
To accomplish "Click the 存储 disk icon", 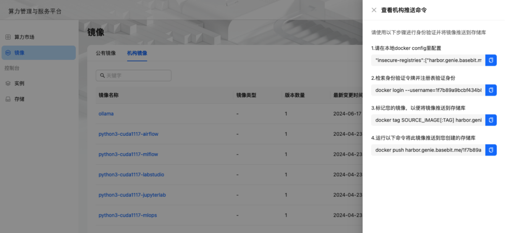I will [8, 99].
